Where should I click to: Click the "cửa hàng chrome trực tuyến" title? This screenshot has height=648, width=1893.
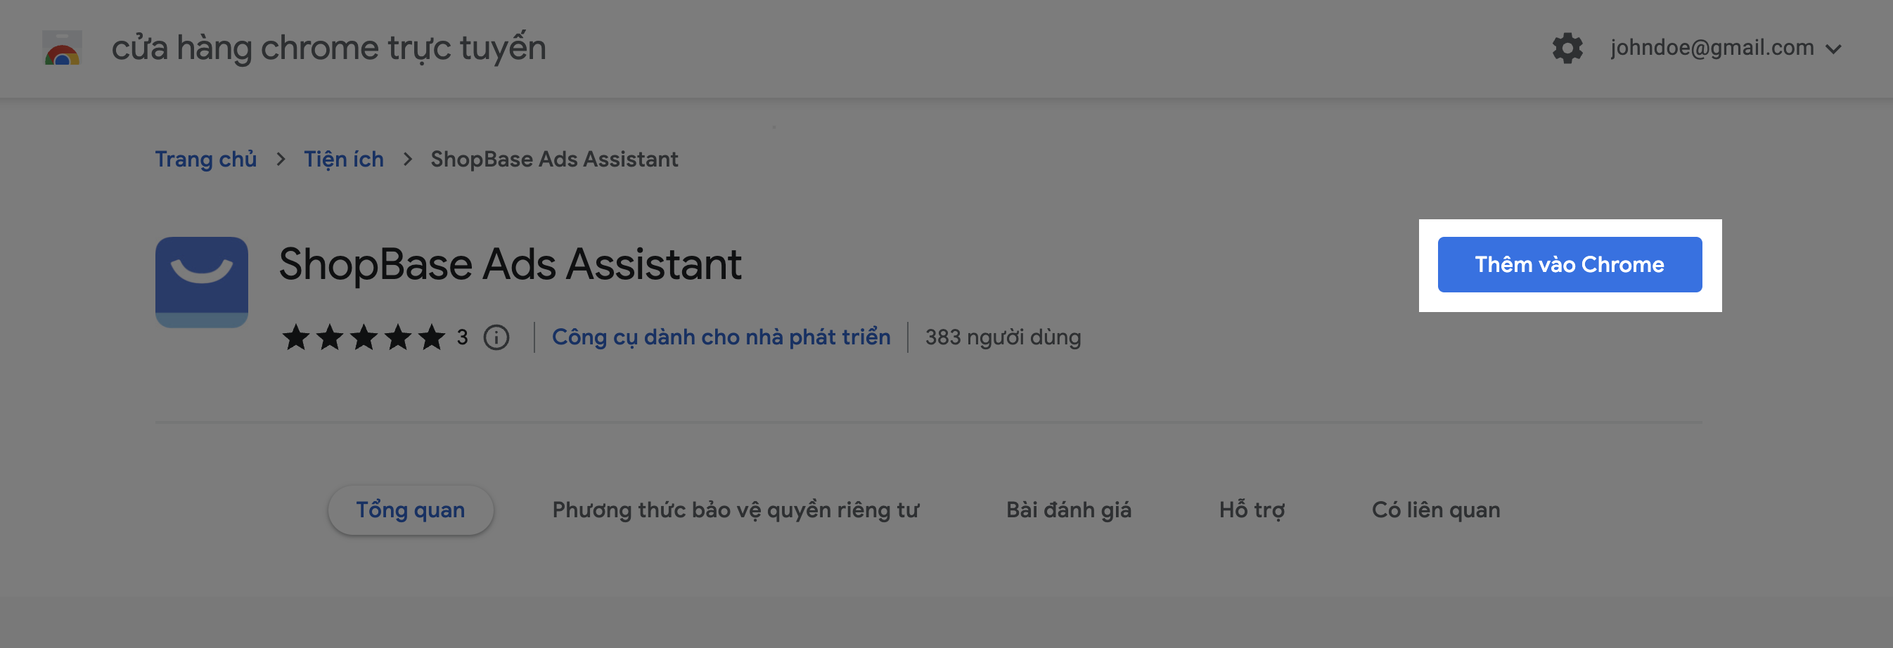tap(328, 48)
